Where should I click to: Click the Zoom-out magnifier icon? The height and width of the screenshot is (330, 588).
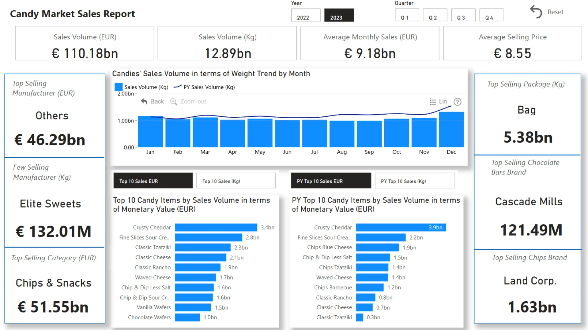click(x=174, y=102)
